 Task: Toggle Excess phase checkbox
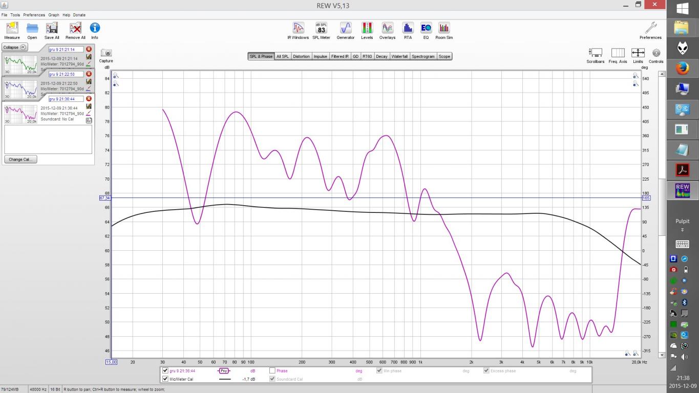click(x=486, y=370)
